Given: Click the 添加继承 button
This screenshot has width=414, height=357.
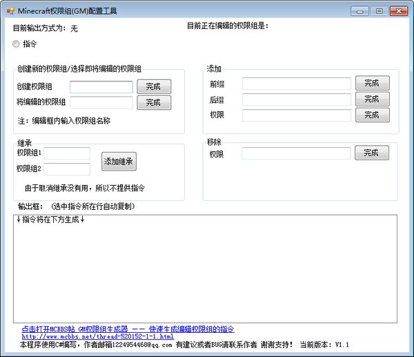Looking at the screenshot, I should click(x=119, y=162).
